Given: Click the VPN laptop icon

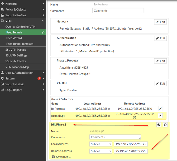Looking at the screenshot, I should (x=2, y=21).
